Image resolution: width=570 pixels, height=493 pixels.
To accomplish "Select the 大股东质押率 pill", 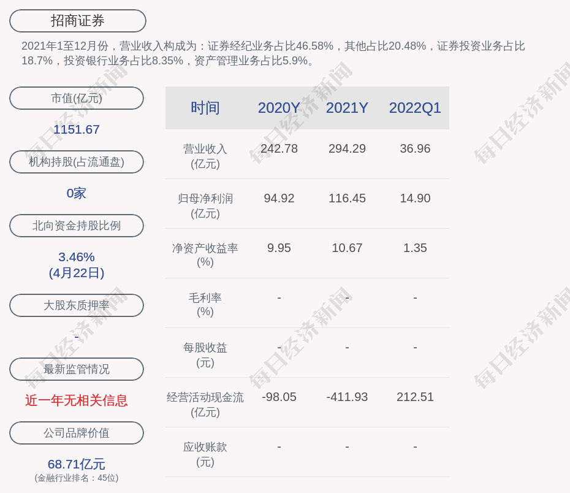I will 77,305.
